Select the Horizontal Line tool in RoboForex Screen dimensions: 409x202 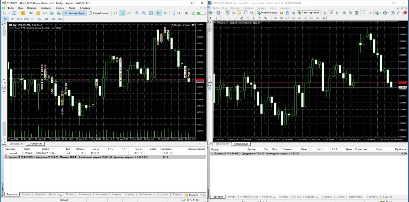point(230,18)
